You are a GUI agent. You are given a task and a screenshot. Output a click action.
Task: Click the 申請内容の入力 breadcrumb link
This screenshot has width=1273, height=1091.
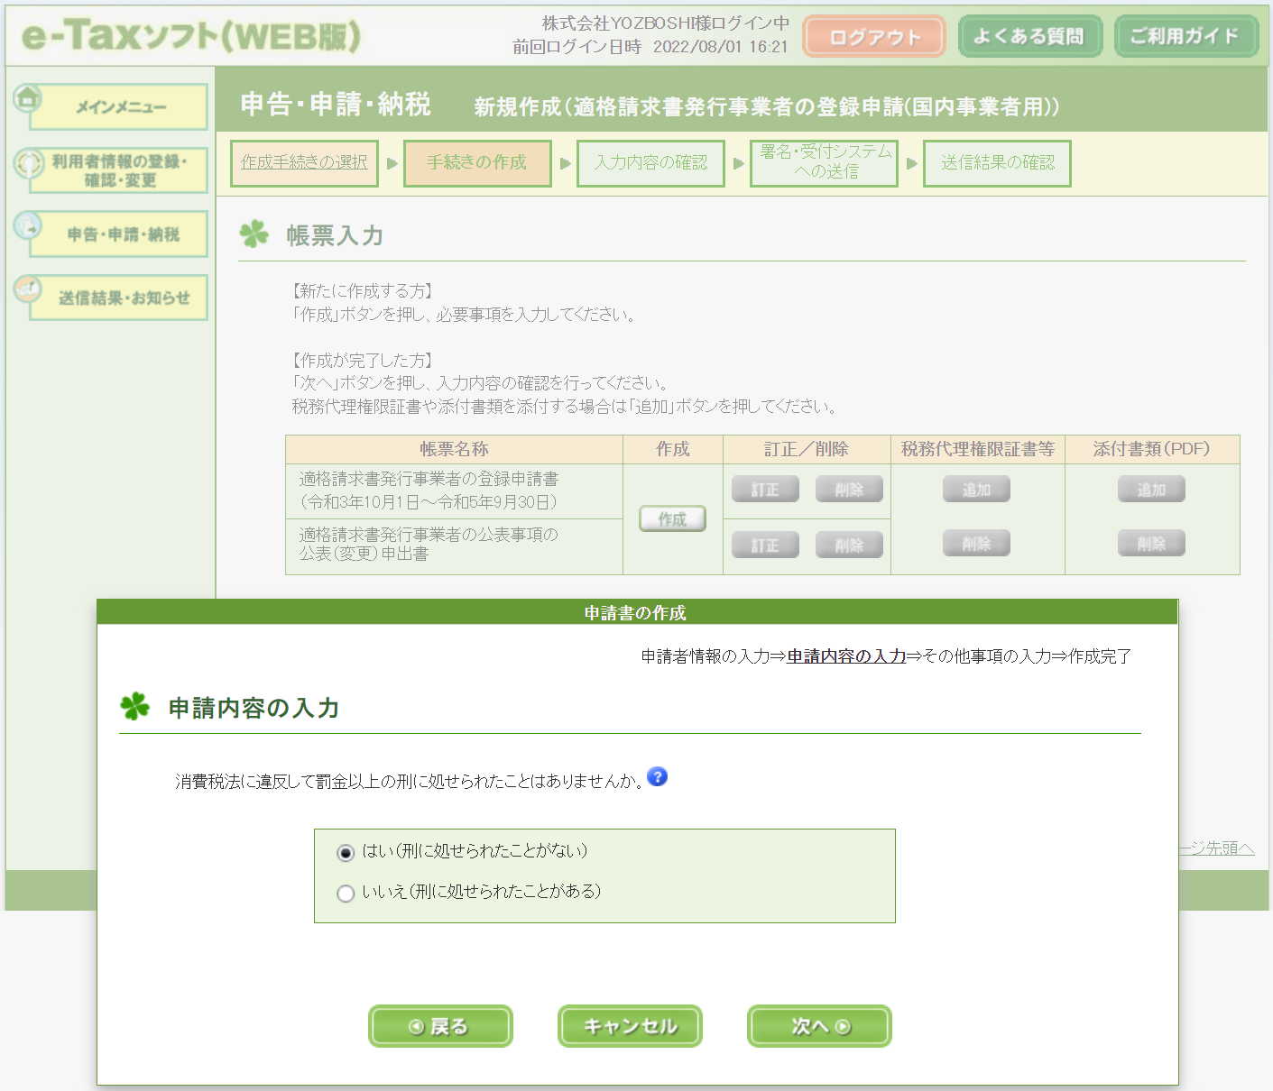click(x=846, y=656)
